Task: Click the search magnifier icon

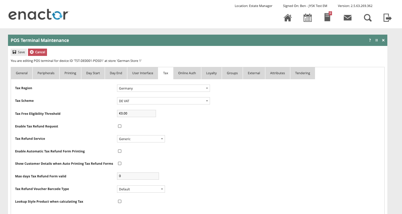Action: click(x=367, y=18)
